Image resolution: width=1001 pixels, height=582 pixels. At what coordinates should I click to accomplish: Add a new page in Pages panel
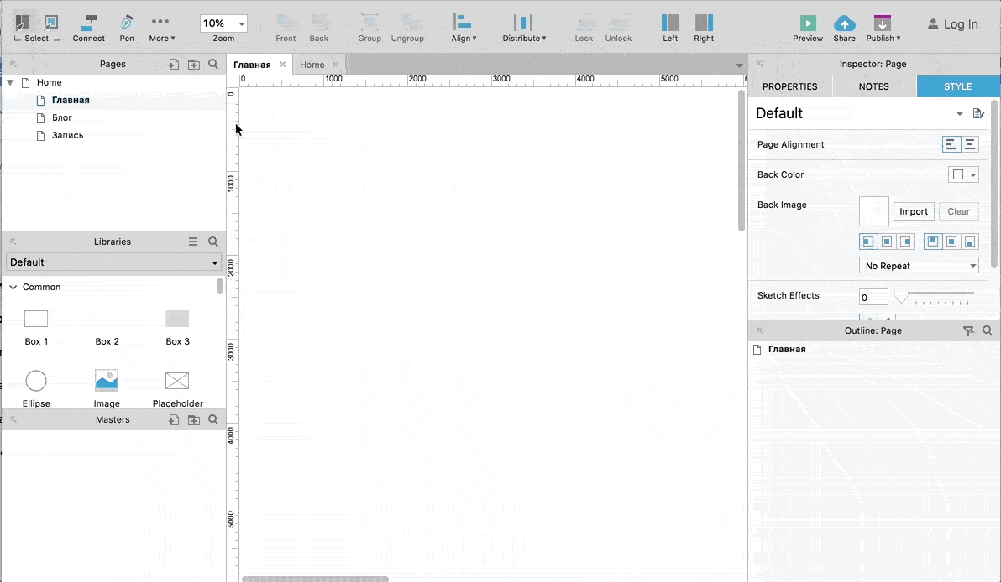[x=174, y=64]
